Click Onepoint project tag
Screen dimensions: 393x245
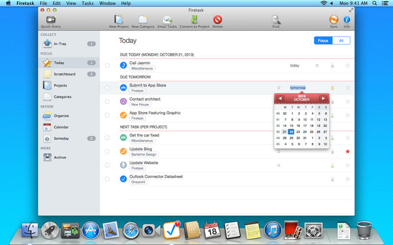[139, 182]
